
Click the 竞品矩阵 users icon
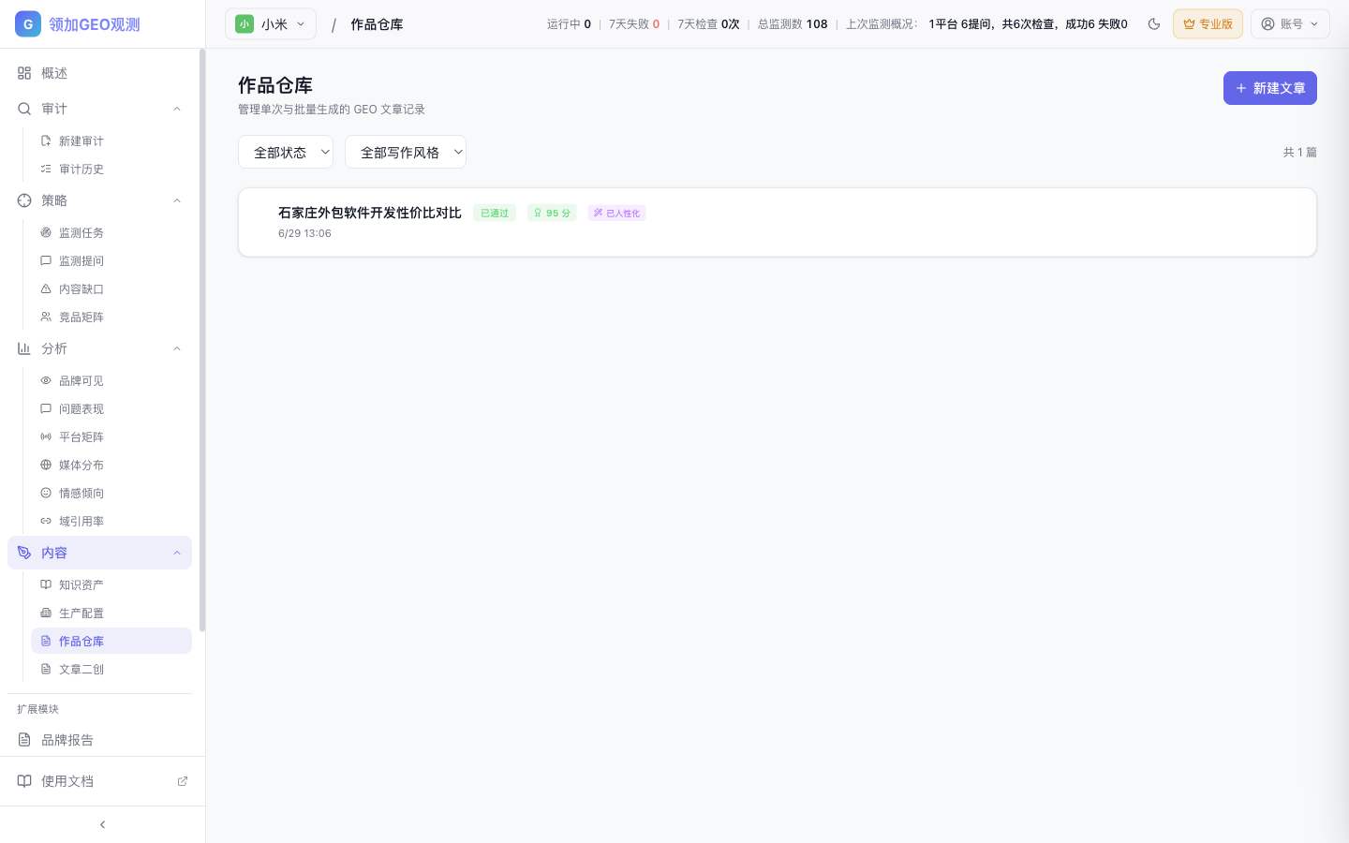pyautogui.click(x=46, y=317)
